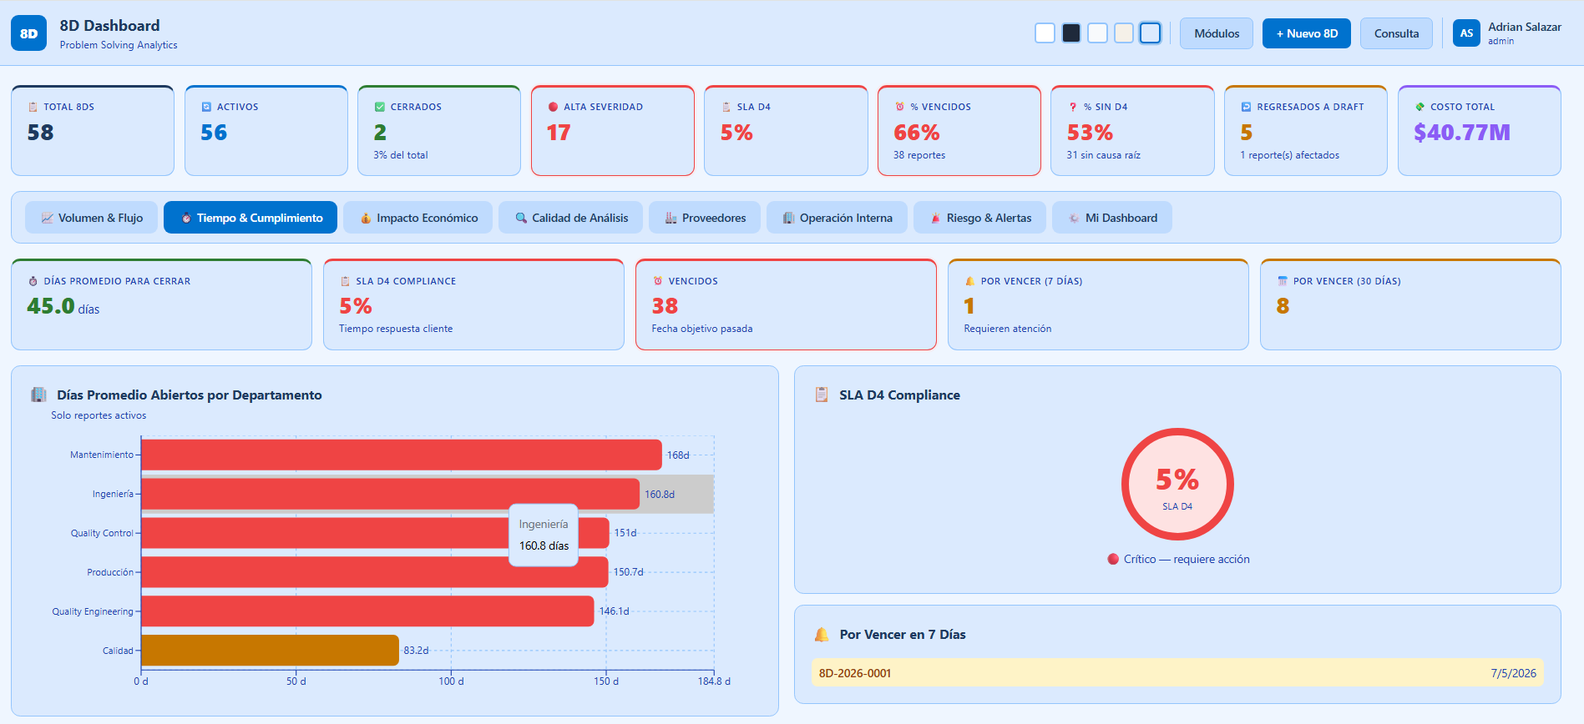Switch to Operación Interna tab
The image size is (1584, 724).
[x=837, y=218]
